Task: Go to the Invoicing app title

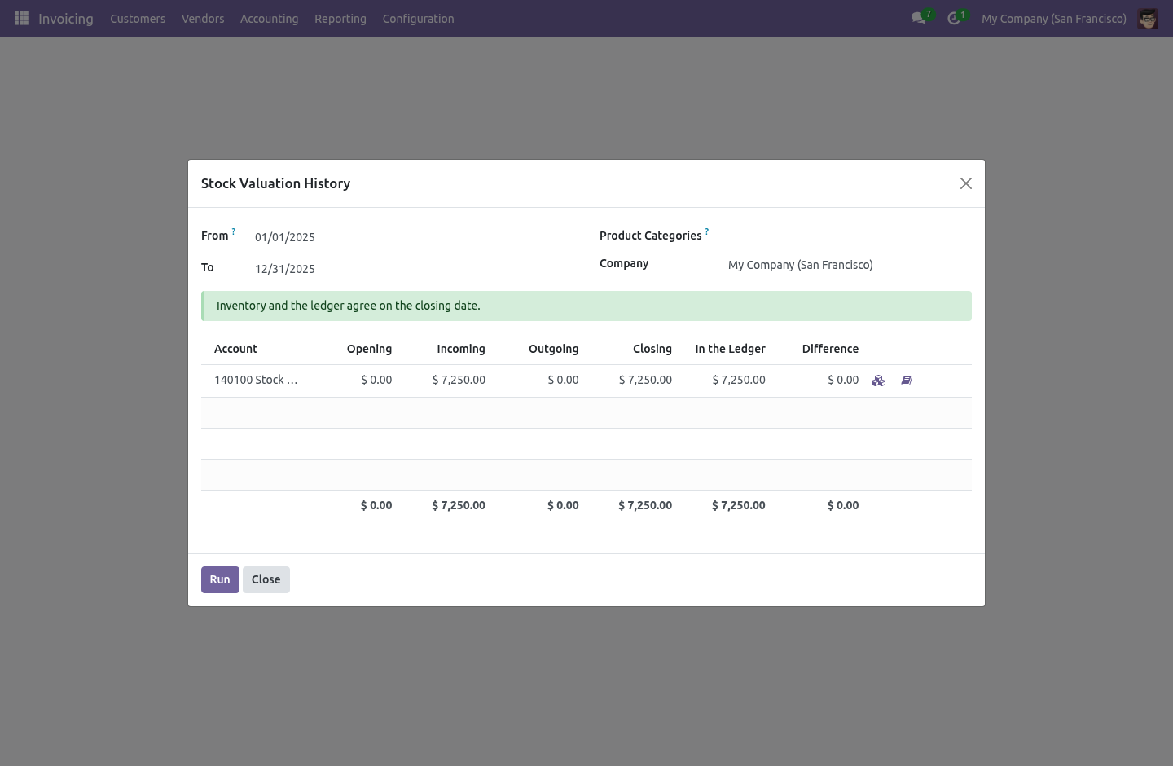Action: [66, 19]
